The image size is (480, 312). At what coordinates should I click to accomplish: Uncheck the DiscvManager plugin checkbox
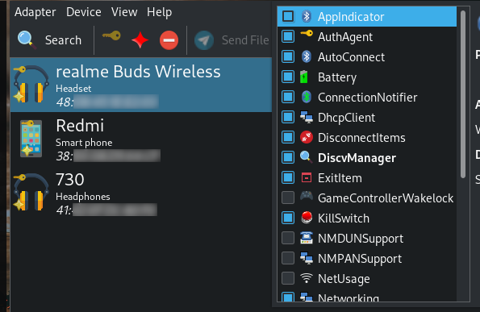pos(288,157)
